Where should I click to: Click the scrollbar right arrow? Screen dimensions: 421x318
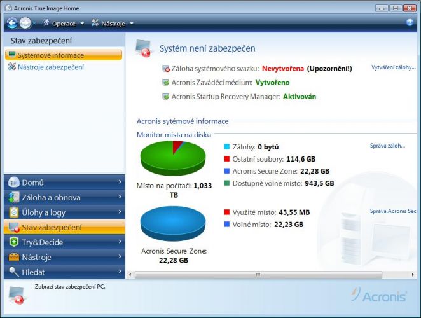[x=413, y=275]
